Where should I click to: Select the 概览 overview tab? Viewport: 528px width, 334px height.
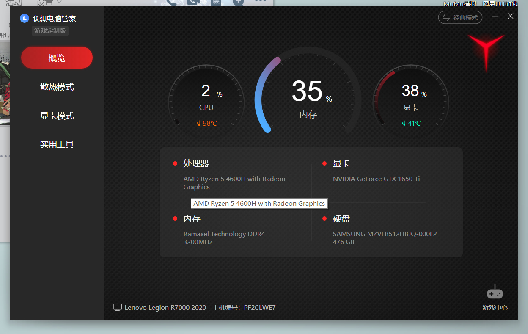click(57, 58)
